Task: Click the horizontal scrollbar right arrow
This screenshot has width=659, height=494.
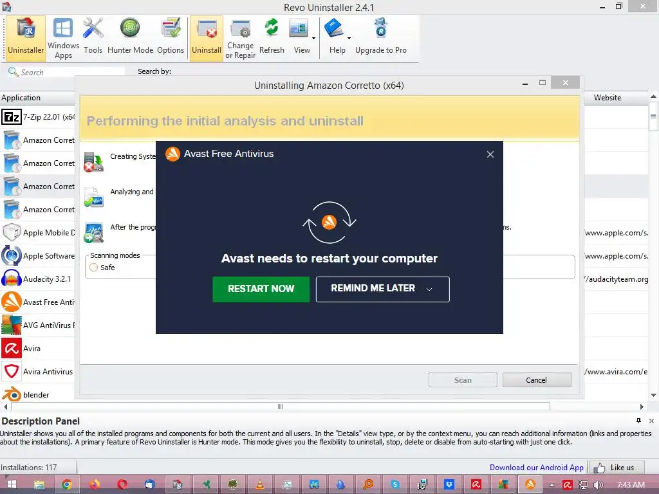Action: click(642, 407)
